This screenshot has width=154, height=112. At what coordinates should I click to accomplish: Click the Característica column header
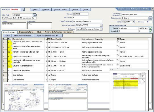(x=28, y=39)
